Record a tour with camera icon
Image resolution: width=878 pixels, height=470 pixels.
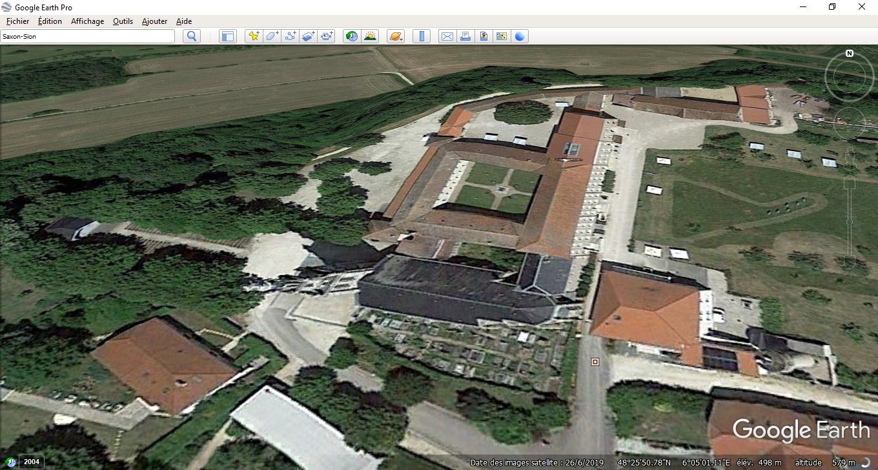[327, 36]
